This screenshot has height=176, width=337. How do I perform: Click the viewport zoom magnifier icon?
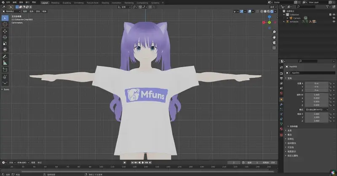point(274,32)
